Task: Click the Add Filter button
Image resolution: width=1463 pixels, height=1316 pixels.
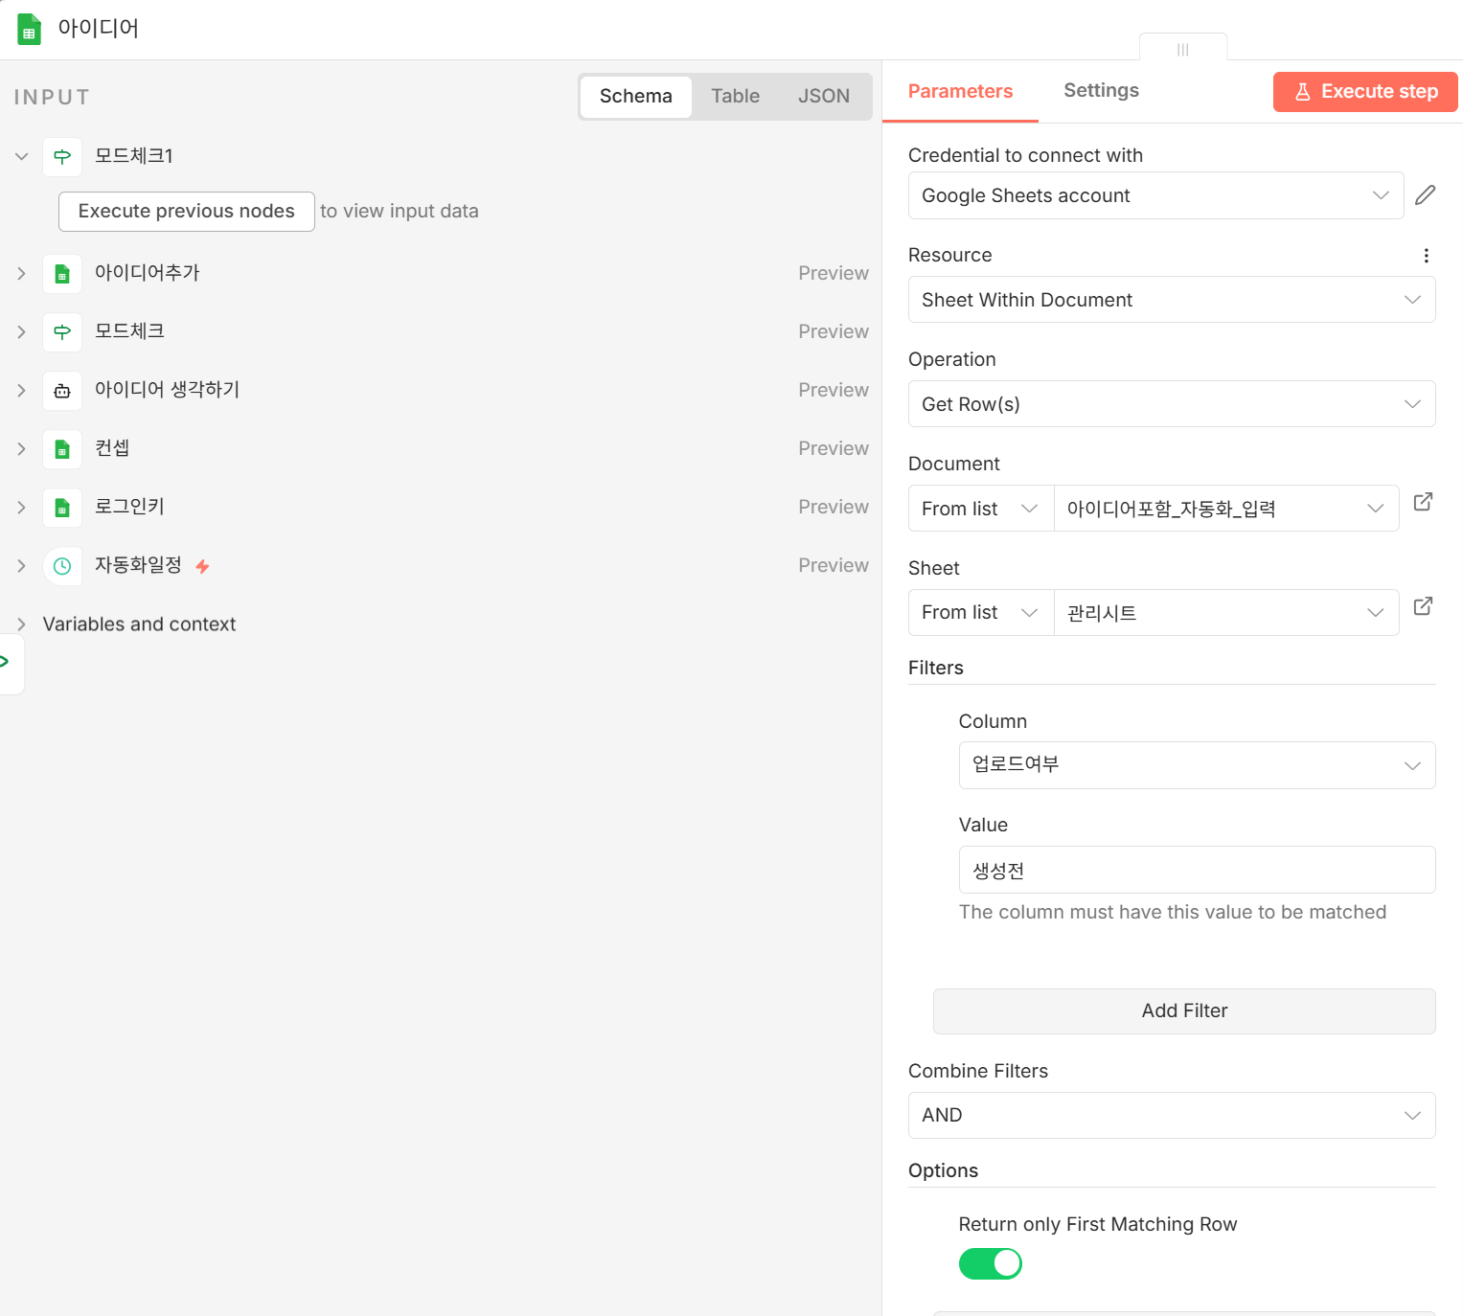Action: 1184,1011
